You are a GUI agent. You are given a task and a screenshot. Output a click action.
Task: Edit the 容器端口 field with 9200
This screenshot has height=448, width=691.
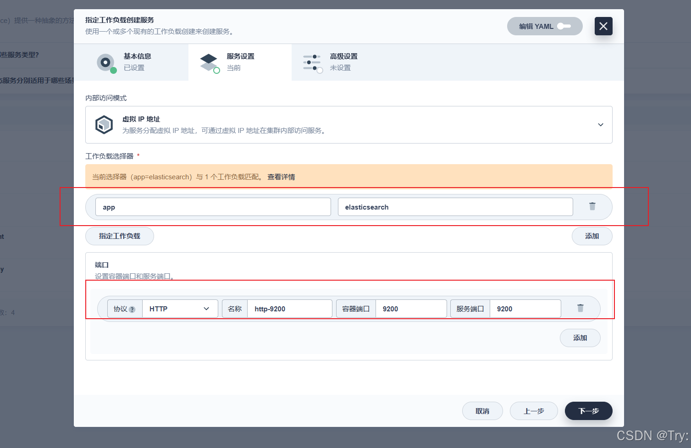click(x=411, y=309)
